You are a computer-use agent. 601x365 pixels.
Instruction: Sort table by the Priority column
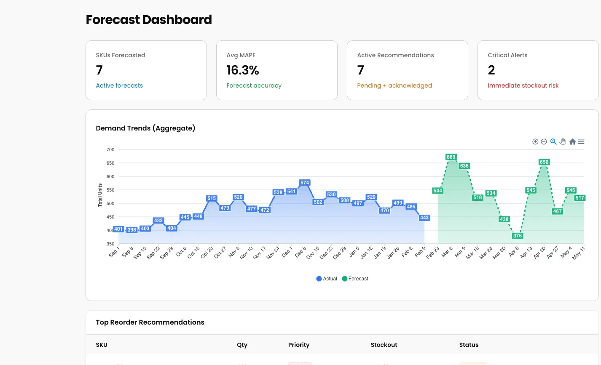point(299,345)
